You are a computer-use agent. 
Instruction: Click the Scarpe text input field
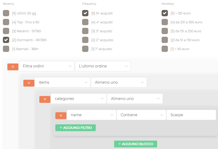pyautogui.click(x=191, y=115)
